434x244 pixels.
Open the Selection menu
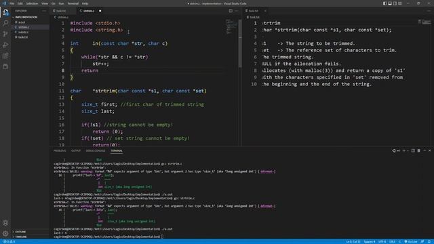point(32,3)
